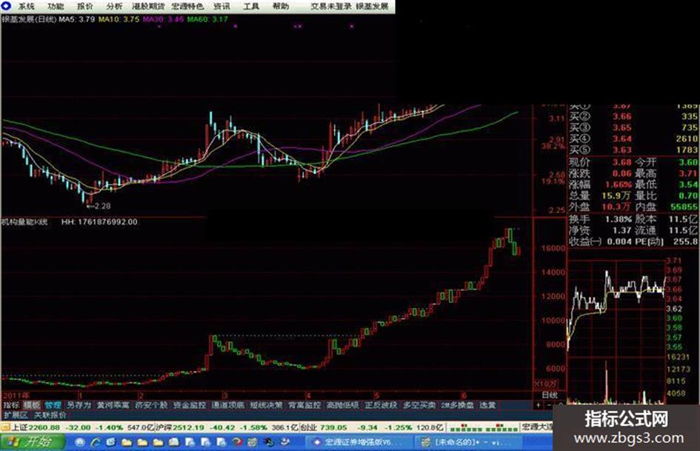700x451 pixels.
Task: Click the HH: 1761876992.00 value
Action: click(99, 222)
